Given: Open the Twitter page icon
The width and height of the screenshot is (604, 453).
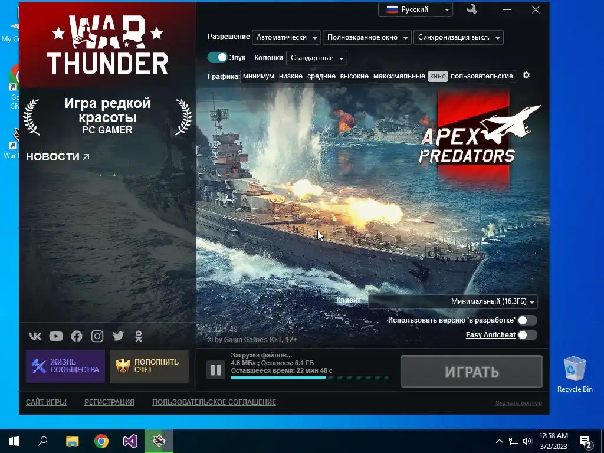Looking at the screenshot, I should point(118,336).
